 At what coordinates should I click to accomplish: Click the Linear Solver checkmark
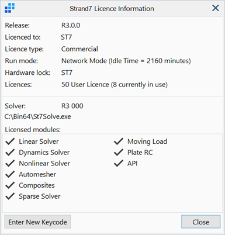(x=10, y=141)
